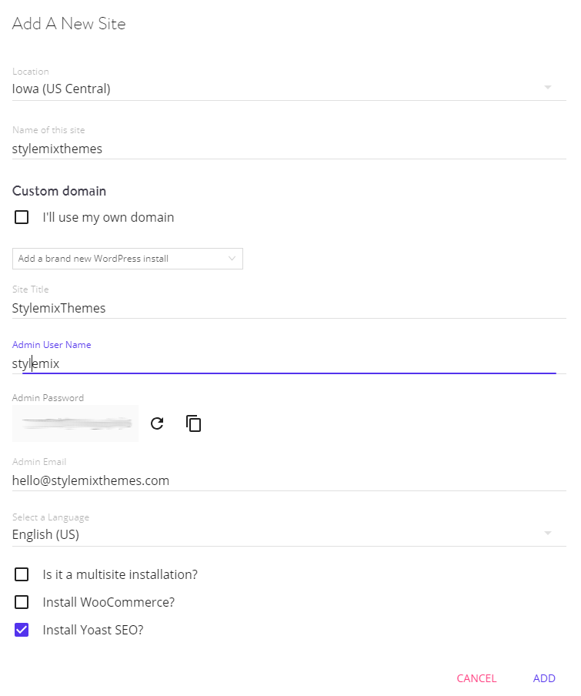
Task: Regenerate the admin password
Action: click(x=157, y=423)
